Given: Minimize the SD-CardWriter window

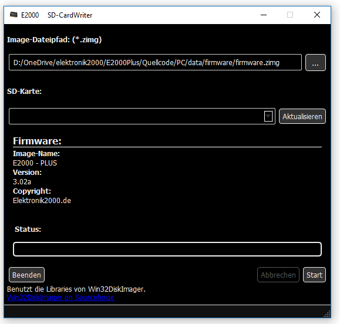Looking at the screenshot, I should pyautogui.click(x=264, y=15).
